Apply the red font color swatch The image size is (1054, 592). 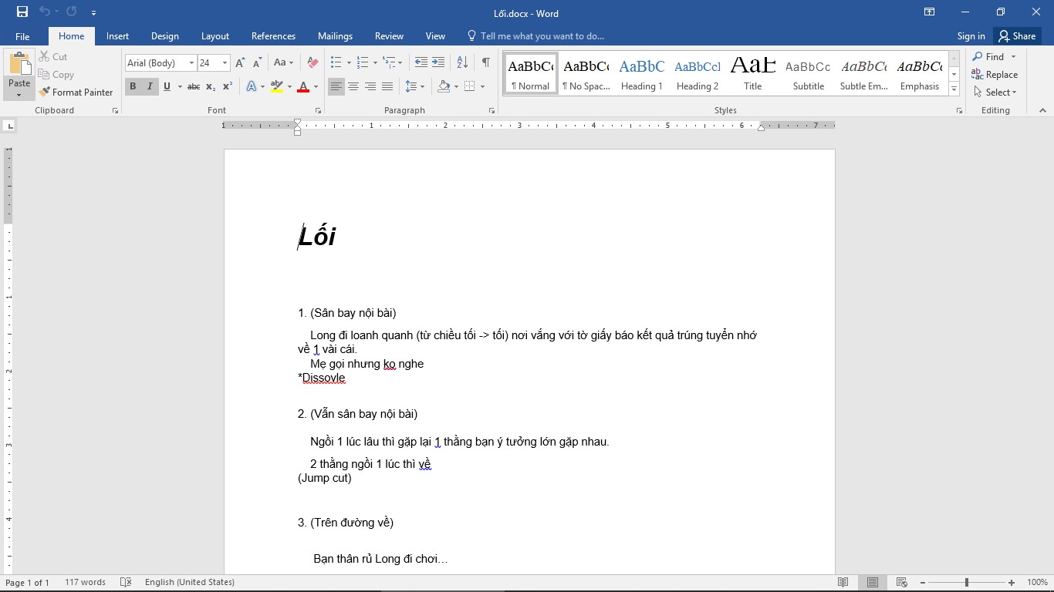click(303, 86)
